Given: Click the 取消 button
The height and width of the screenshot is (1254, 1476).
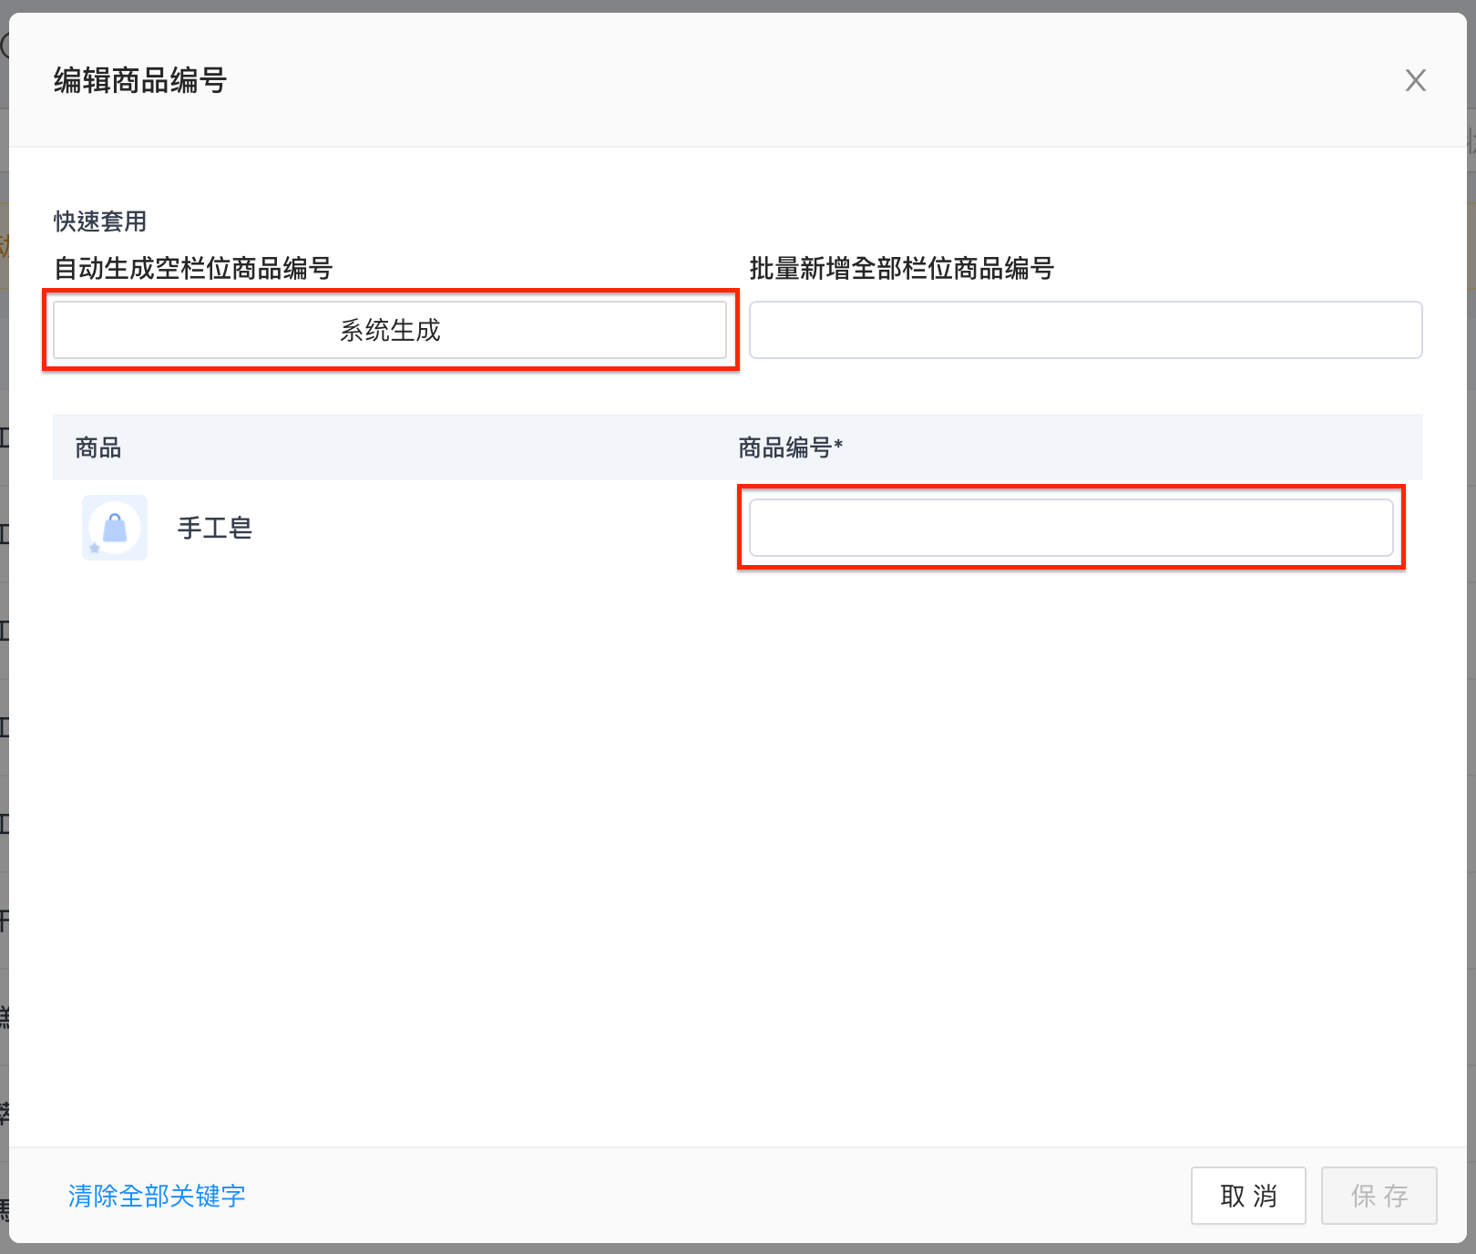Looking at the screenshot, I should (1248, 1196).
